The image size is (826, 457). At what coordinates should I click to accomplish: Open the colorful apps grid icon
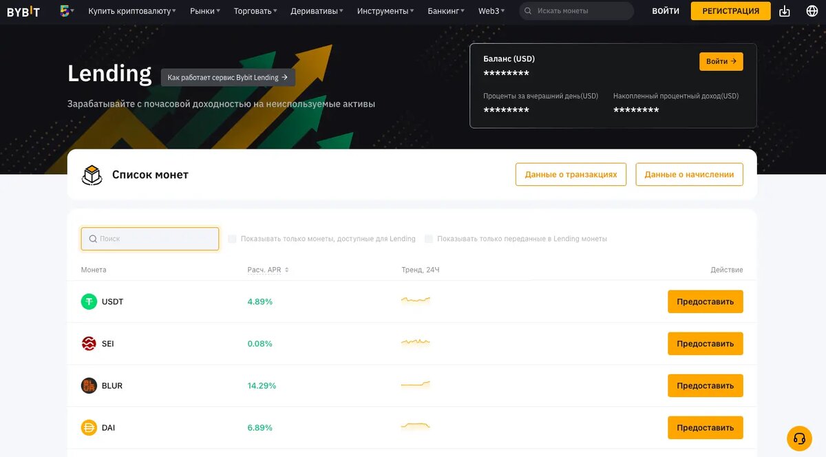click(x=65, y=11)
